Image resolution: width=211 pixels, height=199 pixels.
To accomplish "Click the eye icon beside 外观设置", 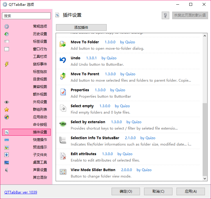I will click(7, 102).
